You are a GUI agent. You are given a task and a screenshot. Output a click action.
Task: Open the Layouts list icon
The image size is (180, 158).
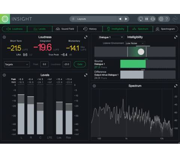point(73,19)
